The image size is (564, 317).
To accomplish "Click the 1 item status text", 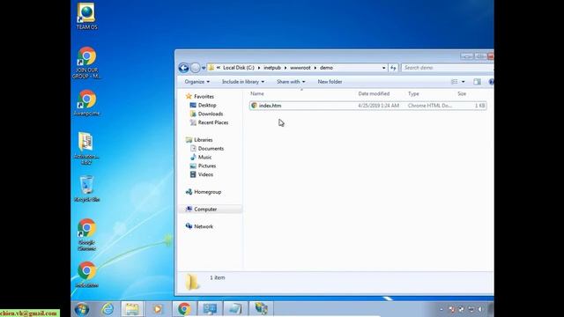I will 218,278.
